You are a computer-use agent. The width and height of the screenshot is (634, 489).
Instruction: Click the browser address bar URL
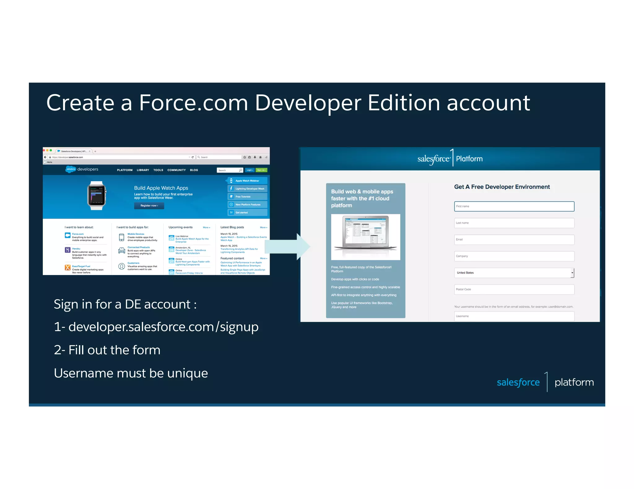tap(118, 157)
